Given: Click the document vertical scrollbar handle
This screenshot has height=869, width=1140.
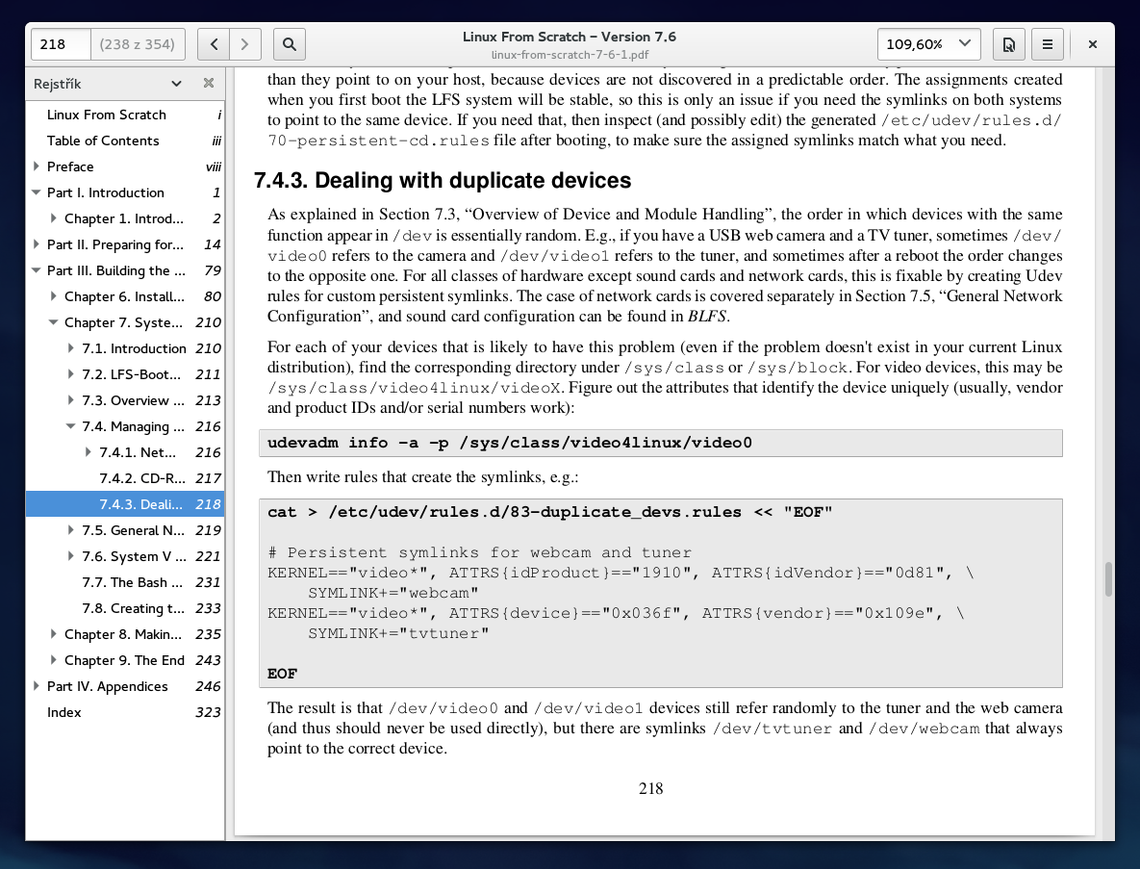Looking at the screenshot, I should point(1108,578).
